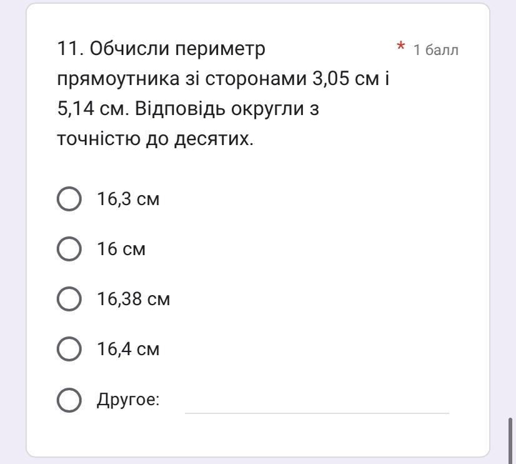Click "5,14 см" in the question text
This screenshot has height=464, width=516.
84,109
